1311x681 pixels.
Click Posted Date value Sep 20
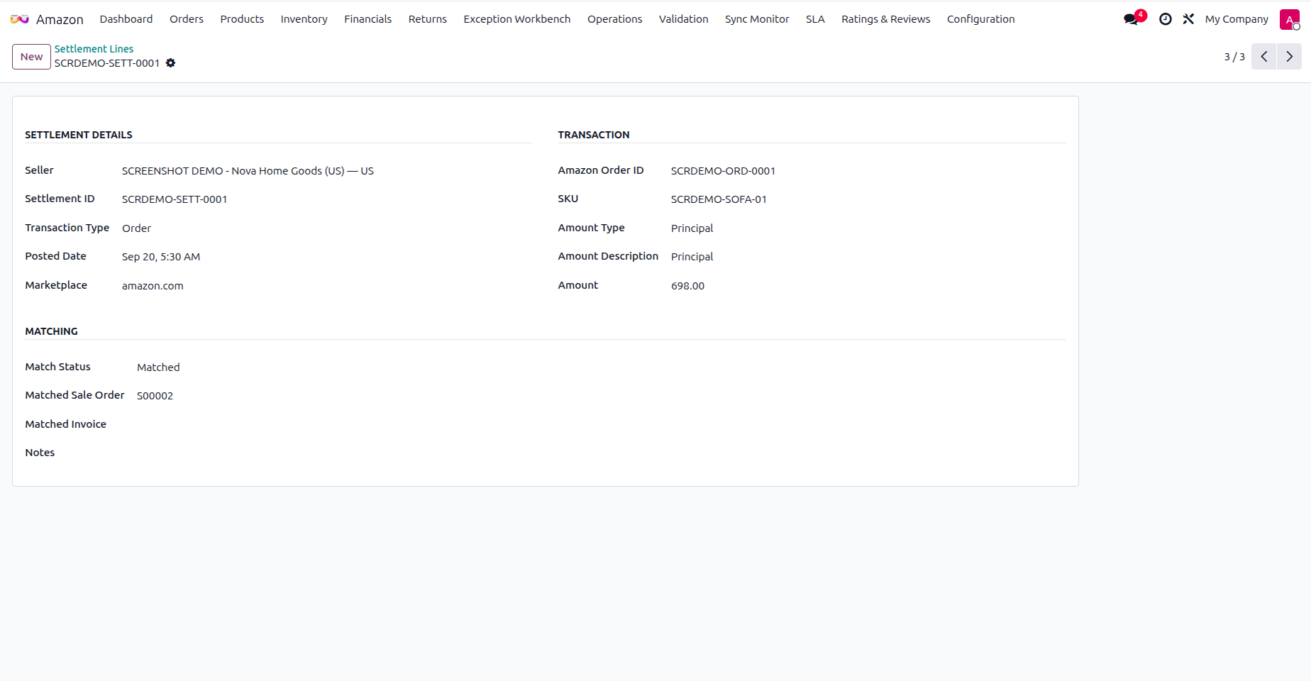point(161,257)
